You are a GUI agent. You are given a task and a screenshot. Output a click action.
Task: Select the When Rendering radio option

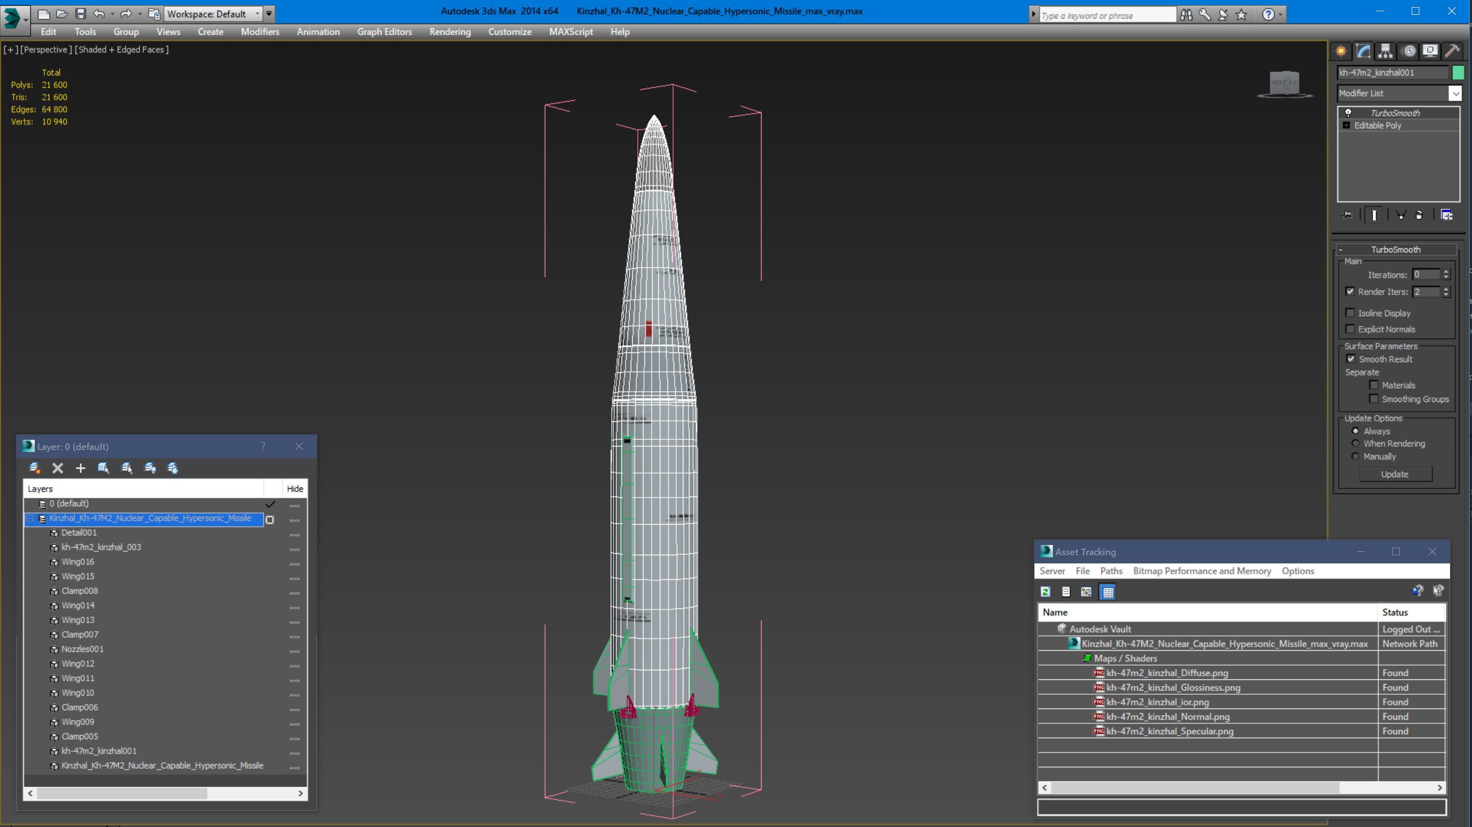pyautogui.click(x=1355, y=443)
